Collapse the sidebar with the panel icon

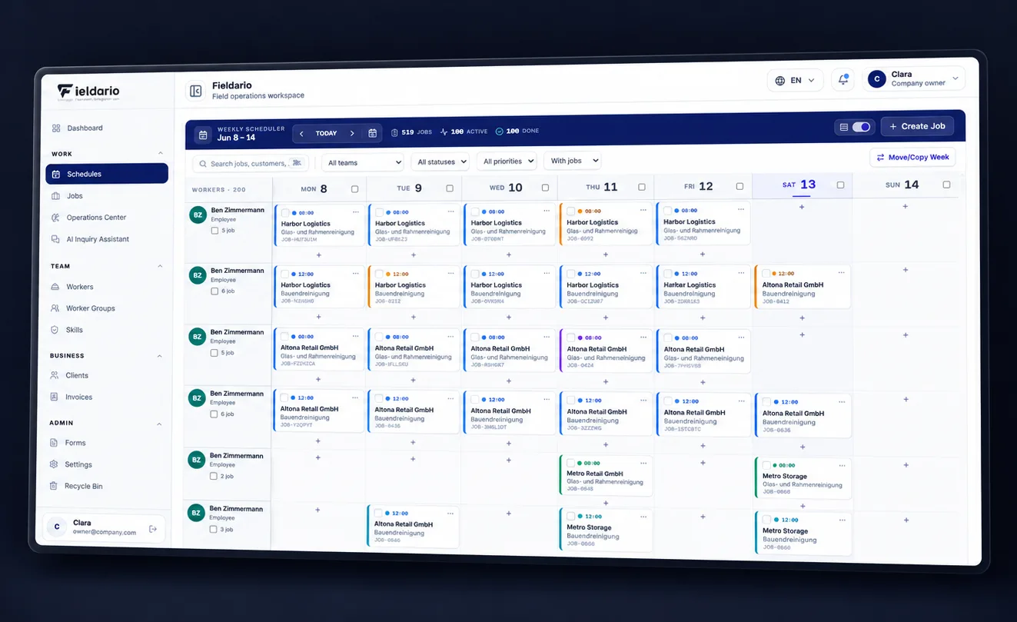(x=195, y=91)
